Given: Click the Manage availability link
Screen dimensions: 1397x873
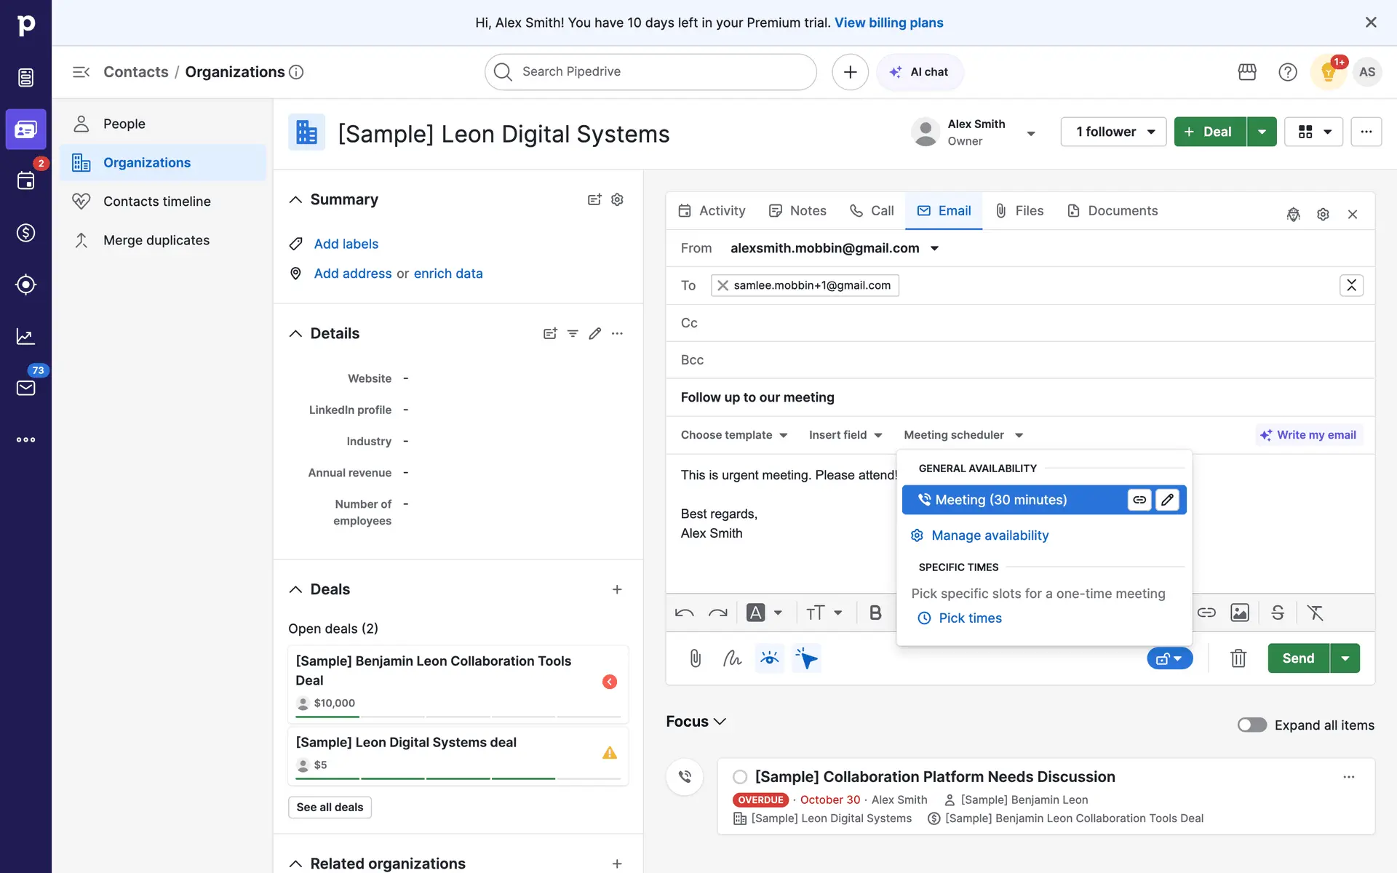Looking at the screenshot, I should click(x=990, y=535).
